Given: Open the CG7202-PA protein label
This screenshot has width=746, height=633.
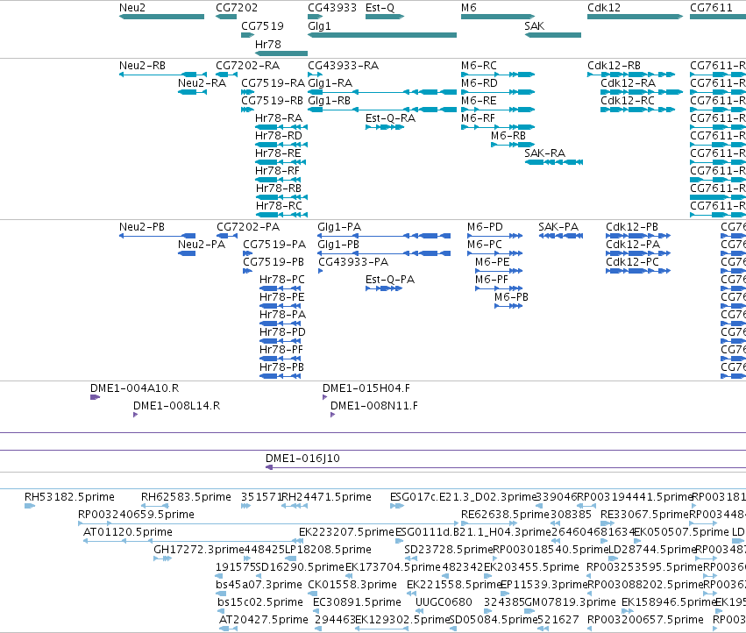Looking at the screenshot, I should tap(248, 226).
